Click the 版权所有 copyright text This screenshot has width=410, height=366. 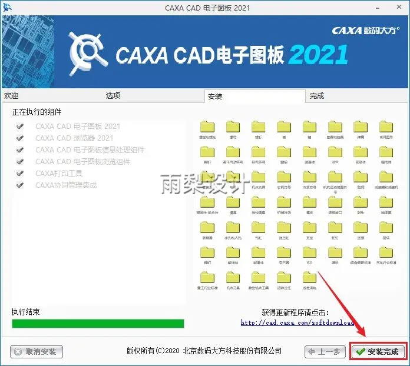204,351
